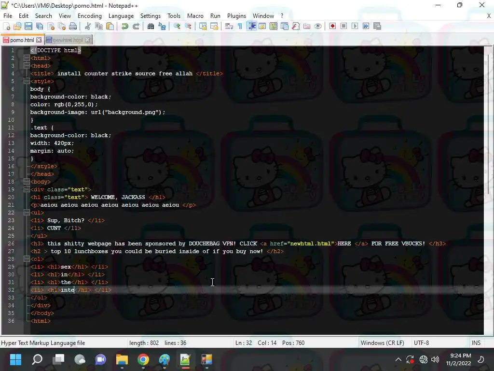Open the Windows Start menu

coord(15,359)
